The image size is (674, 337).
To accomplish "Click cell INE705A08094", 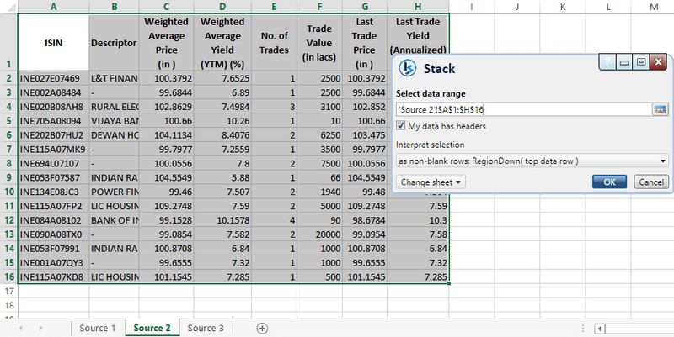I will tap(54, 121).
